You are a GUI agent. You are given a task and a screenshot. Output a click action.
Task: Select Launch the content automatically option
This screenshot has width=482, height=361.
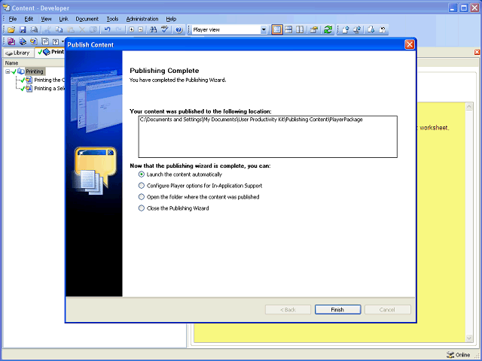141,174
